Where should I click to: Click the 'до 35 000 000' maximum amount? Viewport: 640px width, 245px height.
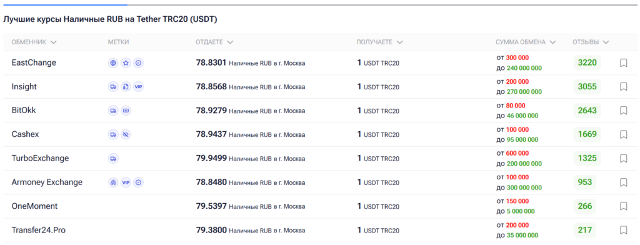pos(517,235)
